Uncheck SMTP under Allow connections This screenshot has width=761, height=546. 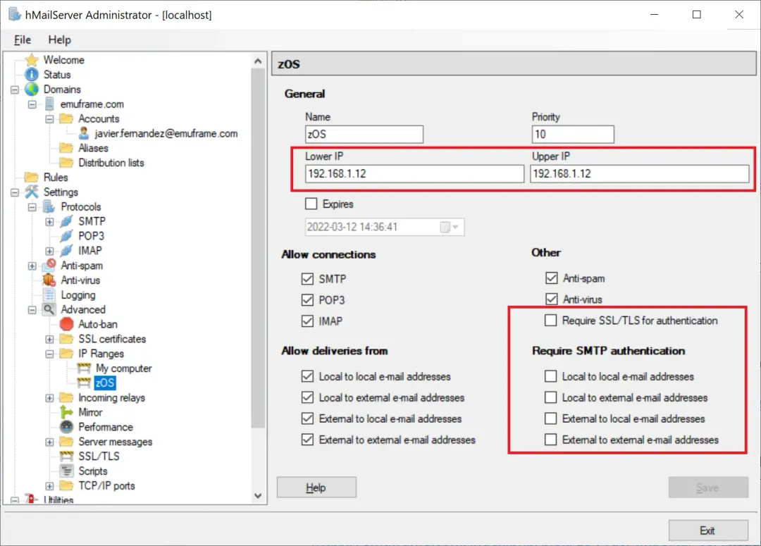[x=307, y=278]
